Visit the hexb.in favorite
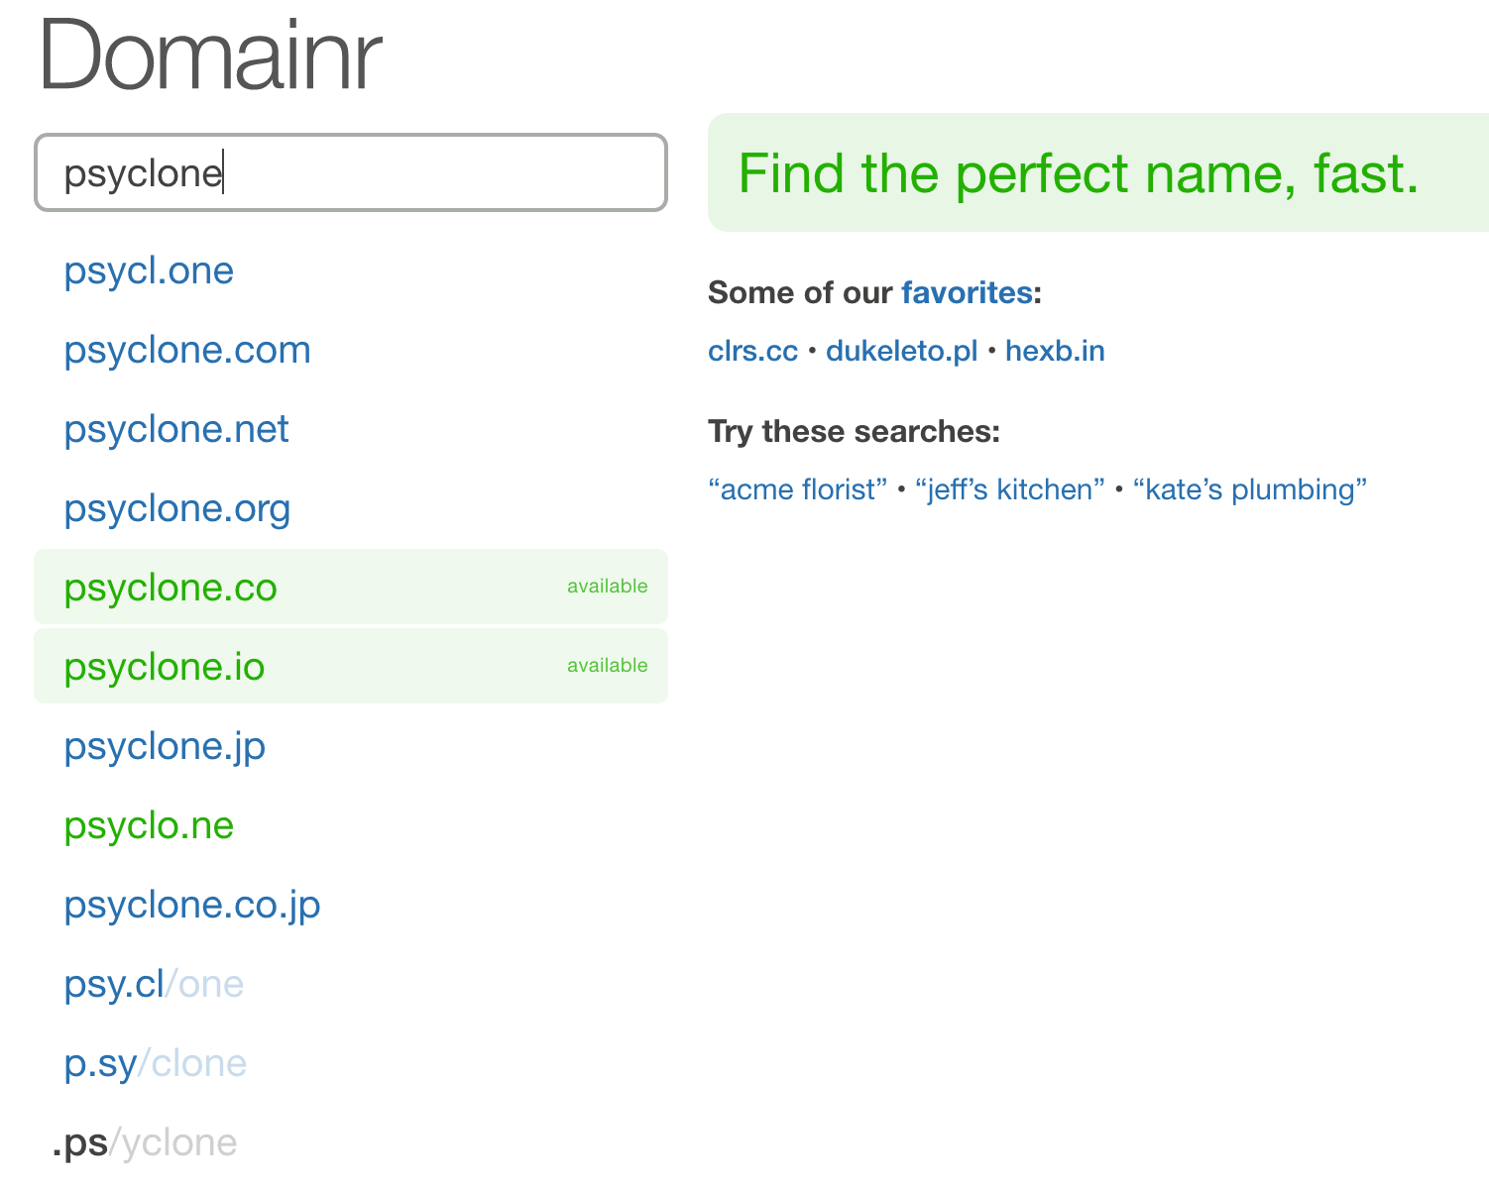Viewport: 1489px width, 1185px height. pyautogui.click(x=1055, y=351)
